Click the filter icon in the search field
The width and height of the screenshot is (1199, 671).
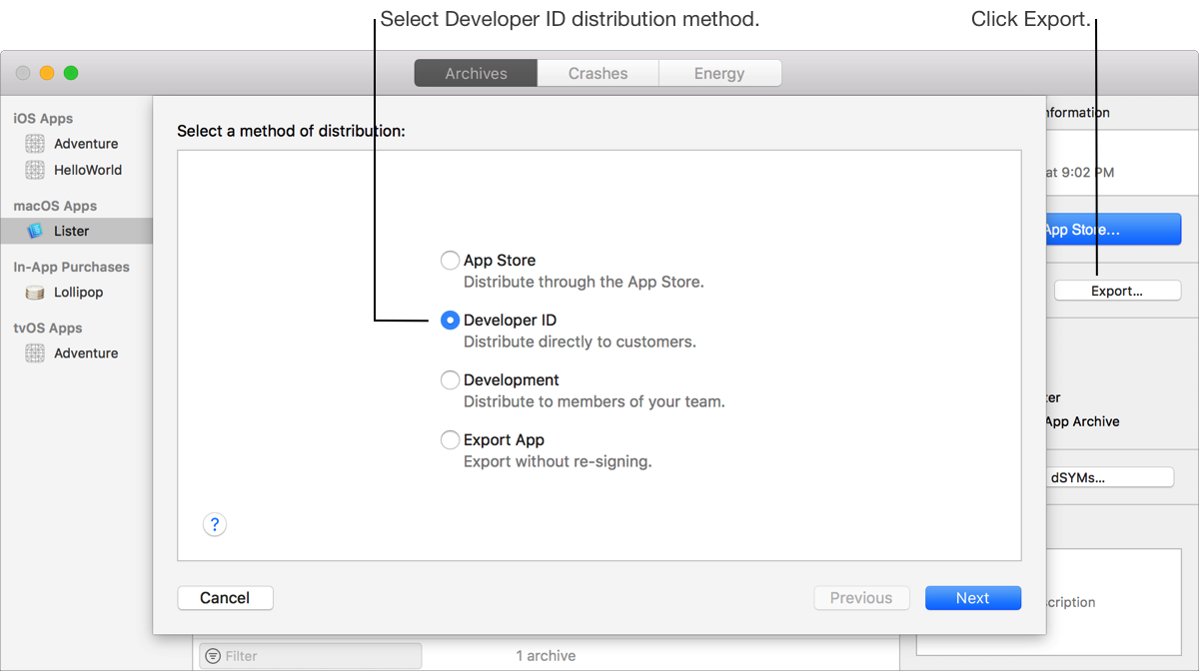coord(213,656)
